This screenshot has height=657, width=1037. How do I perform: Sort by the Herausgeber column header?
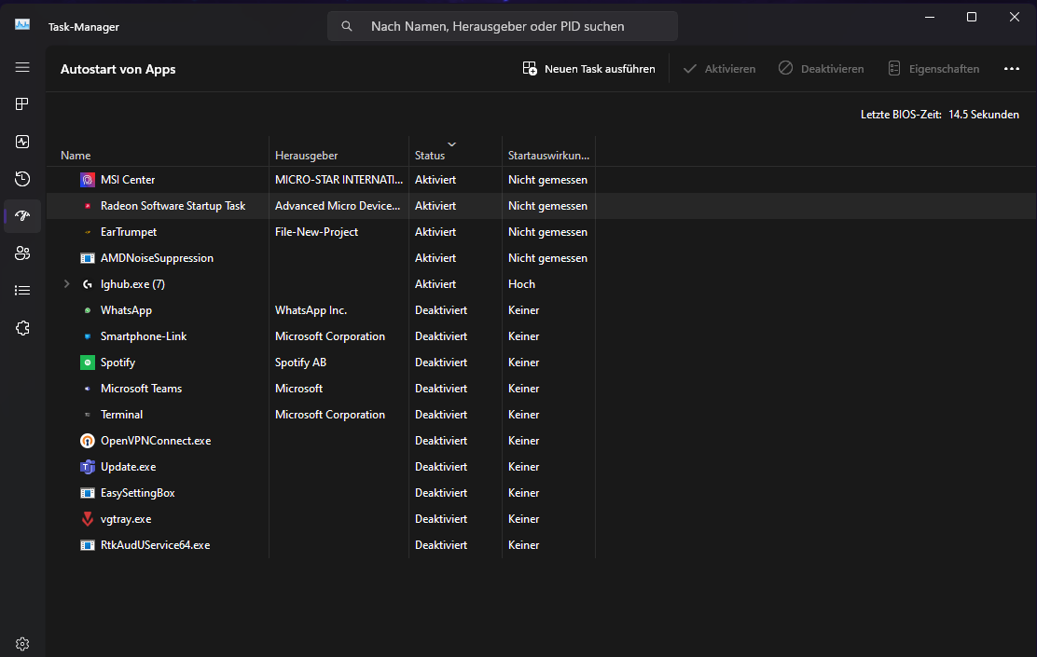306,156
